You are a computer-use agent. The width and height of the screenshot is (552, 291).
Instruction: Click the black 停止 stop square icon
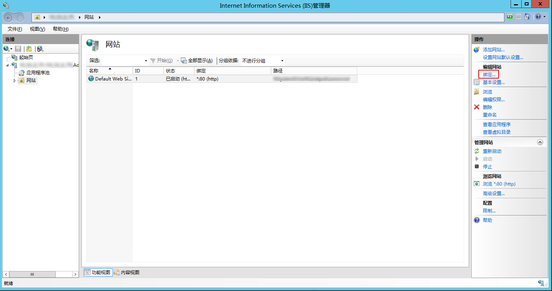477,167
